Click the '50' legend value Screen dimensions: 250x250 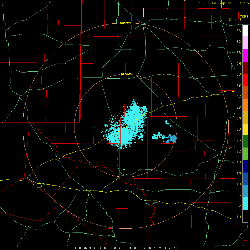(239, 74)
